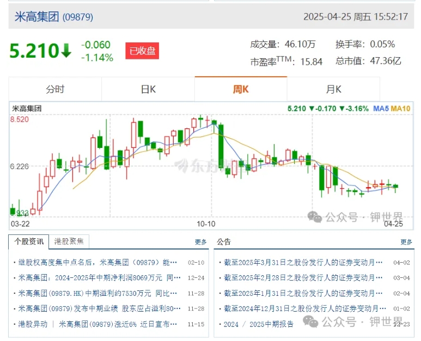This screenshot has height=341, width=421.
Task: Open announcement for 2024年12月31日 monthly return
Action: (x=305, y=308)
